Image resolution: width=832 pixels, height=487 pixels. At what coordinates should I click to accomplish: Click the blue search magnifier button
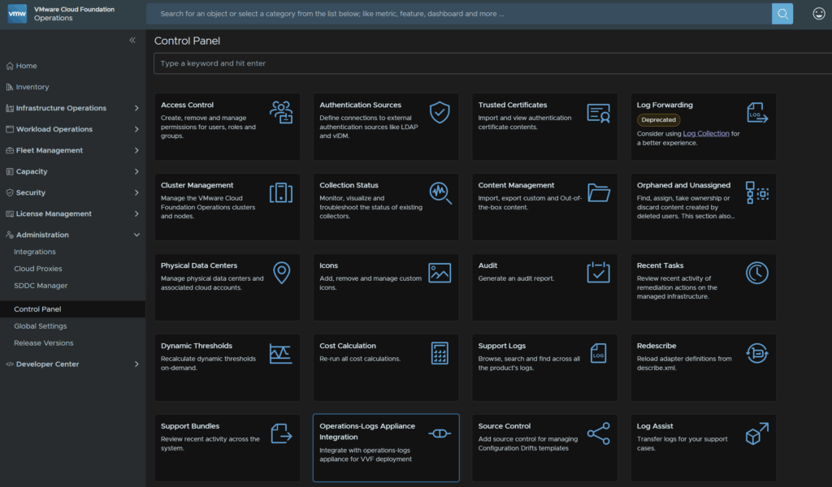point(782,14)
